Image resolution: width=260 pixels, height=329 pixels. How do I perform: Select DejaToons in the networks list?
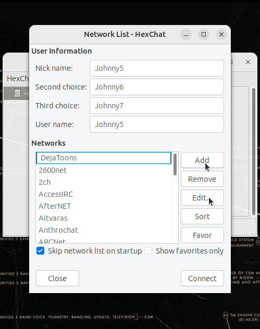pos(104,158)
